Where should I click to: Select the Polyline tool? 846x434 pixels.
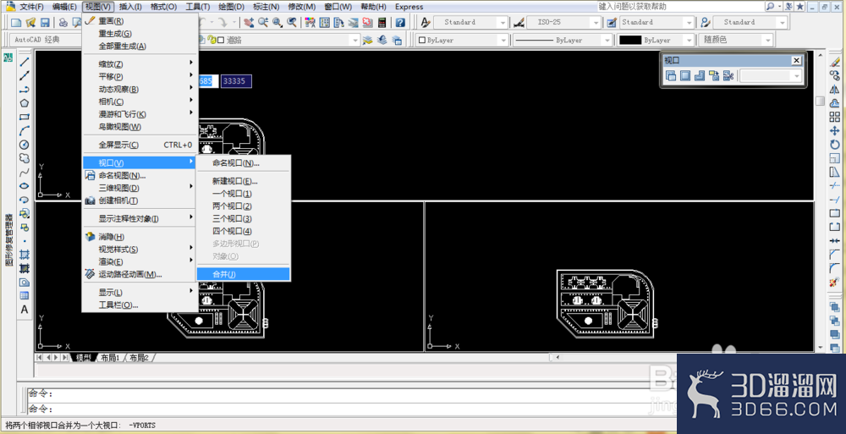pos(25,89)
